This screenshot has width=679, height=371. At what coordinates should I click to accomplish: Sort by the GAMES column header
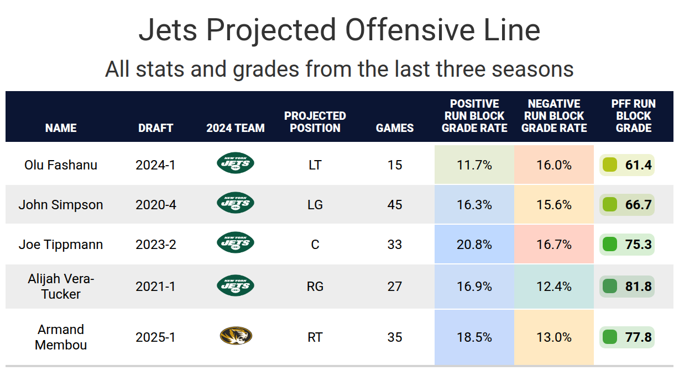[x=395, y=128]
